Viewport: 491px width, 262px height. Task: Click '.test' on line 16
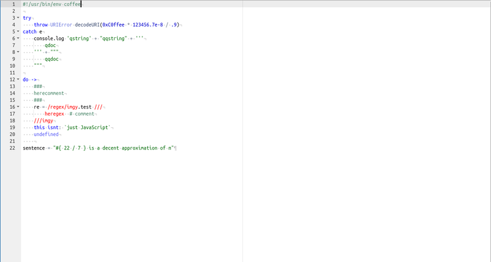85,107
